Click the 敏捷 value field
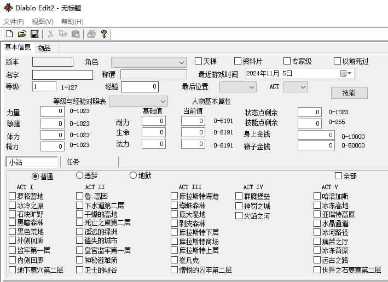Viewport: 388px width, 282px height. [53, 124]
